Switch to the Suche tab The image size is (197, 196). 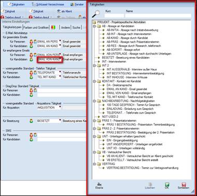pos(76,27)
